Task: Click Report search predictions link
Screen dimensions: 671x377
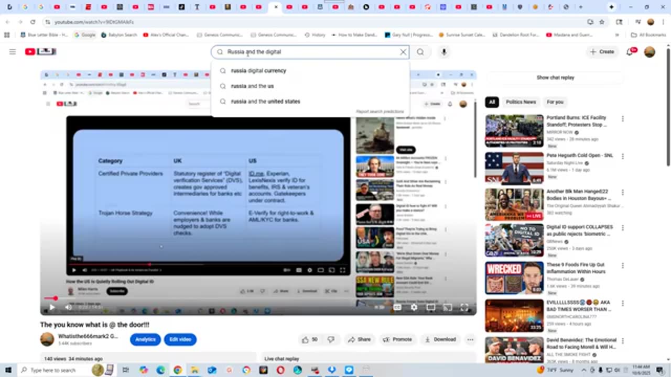Action: point(380,112)
